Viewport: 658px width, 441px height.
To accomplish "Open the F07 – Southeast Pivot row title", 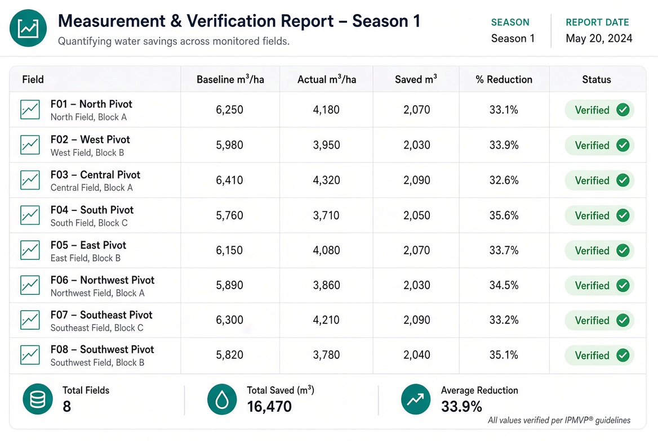I will (x=101, y=315).
